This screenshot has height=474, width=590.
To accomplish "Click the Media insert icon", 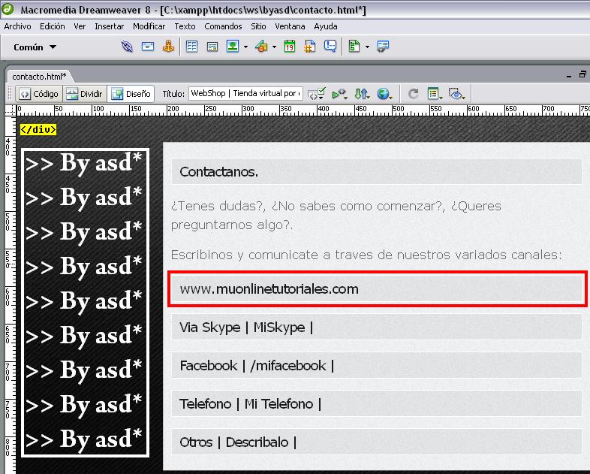I will [x=261, y=47].
